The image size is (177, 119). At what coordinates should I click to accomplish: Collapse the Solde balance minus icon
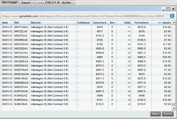(35, 2)
